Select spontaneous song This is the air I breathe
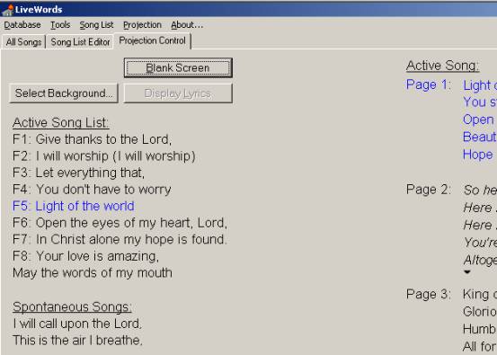The height and width of the screenshot is (355, 497). (x=77, y=341)
